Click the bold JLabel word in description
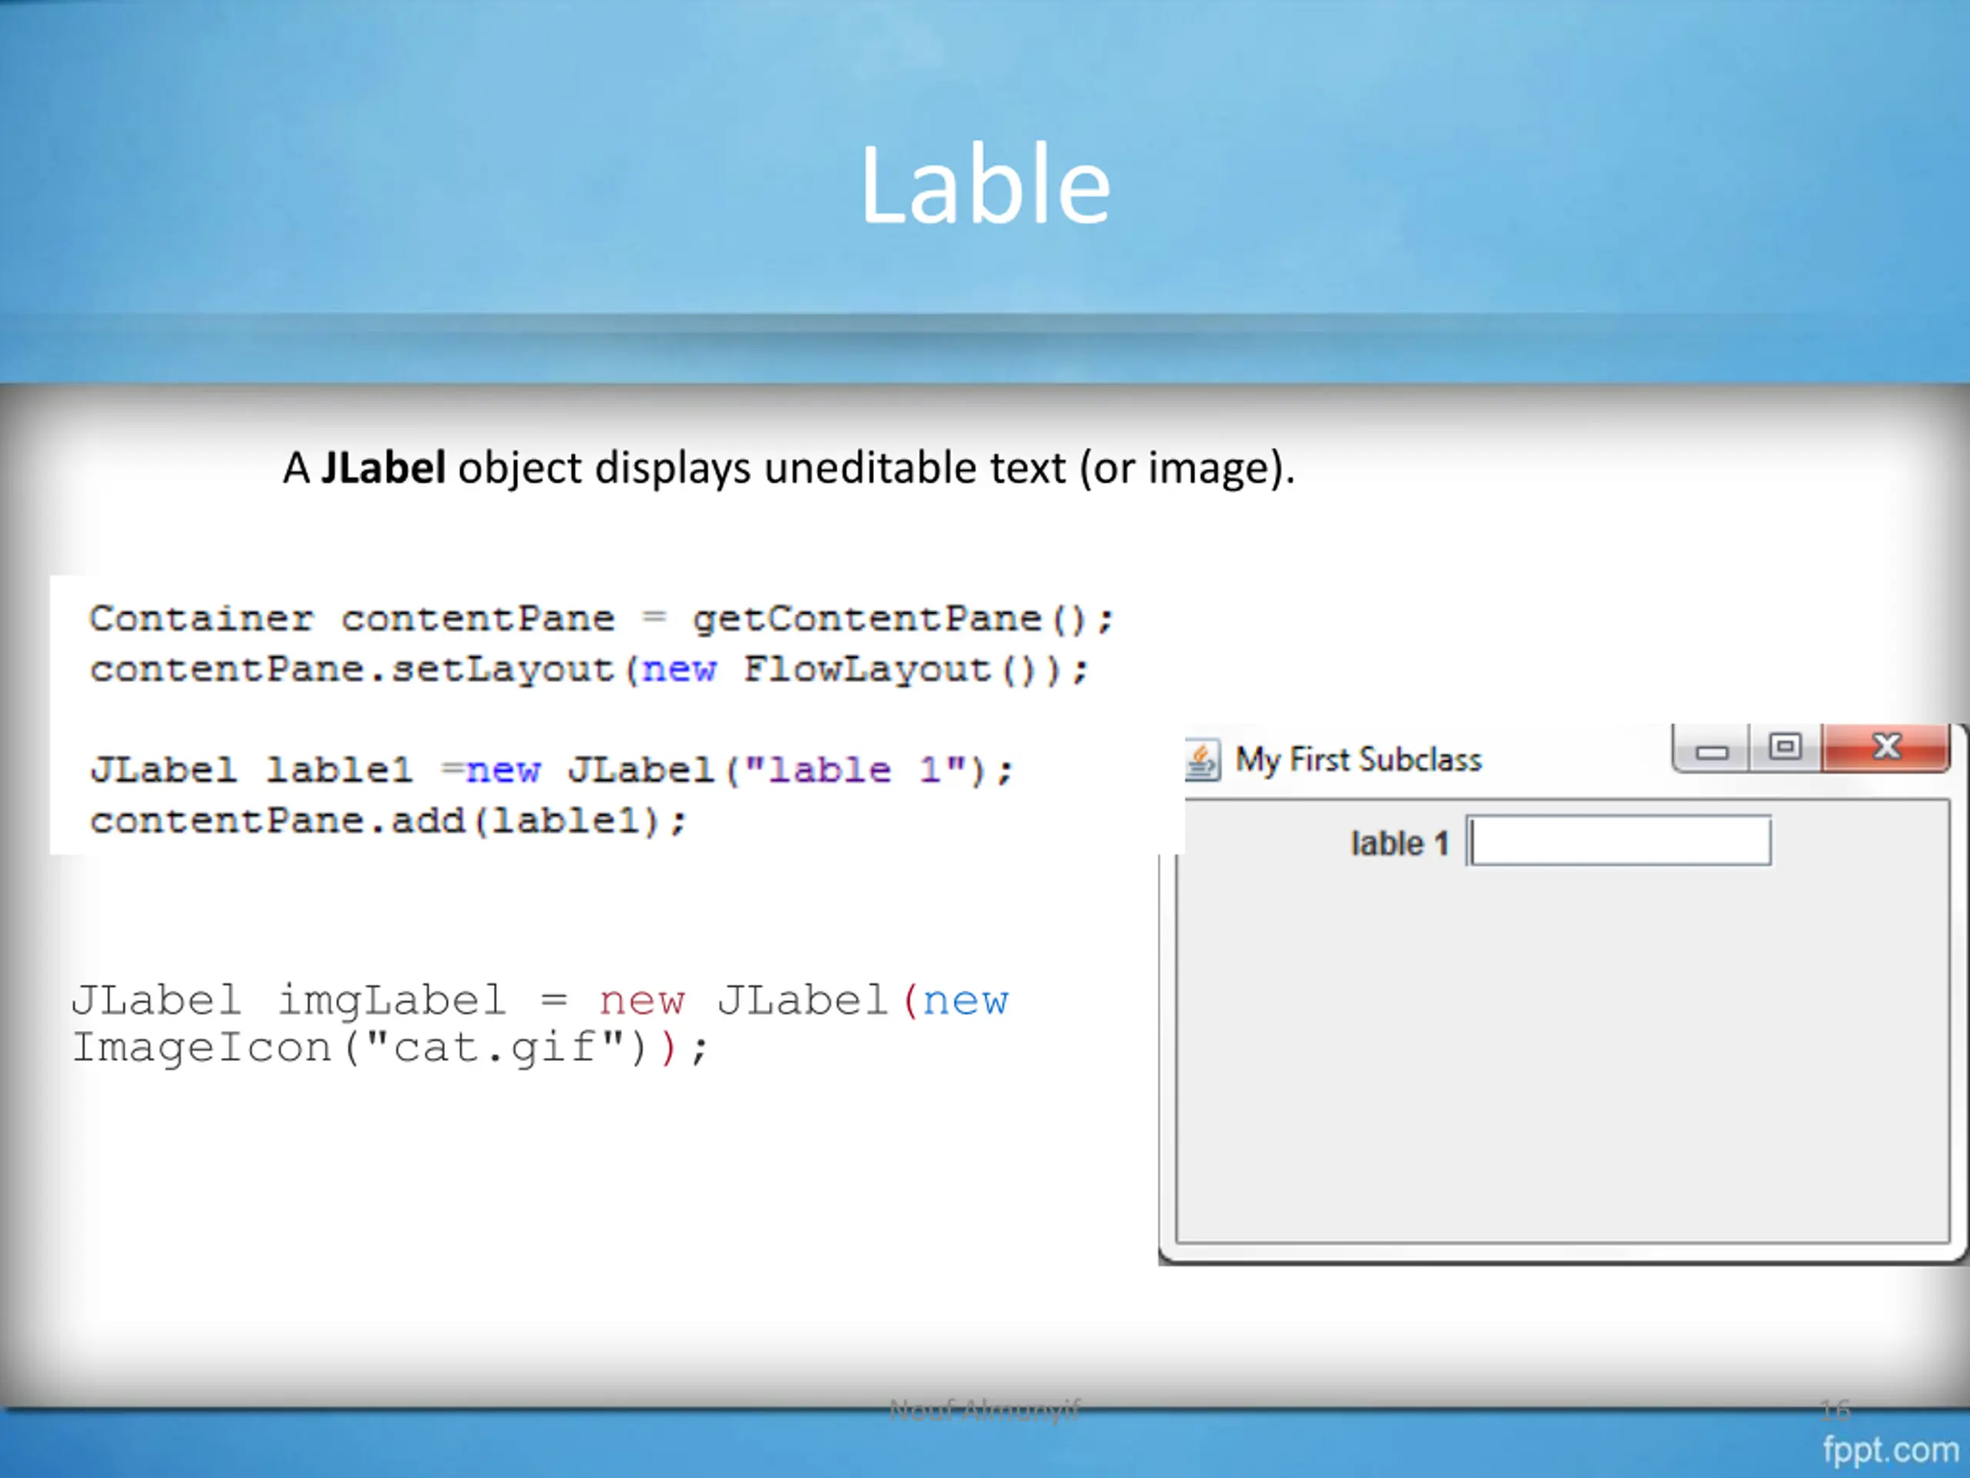The width and height of the screenshot is (1970, 1478). point(383,468)
